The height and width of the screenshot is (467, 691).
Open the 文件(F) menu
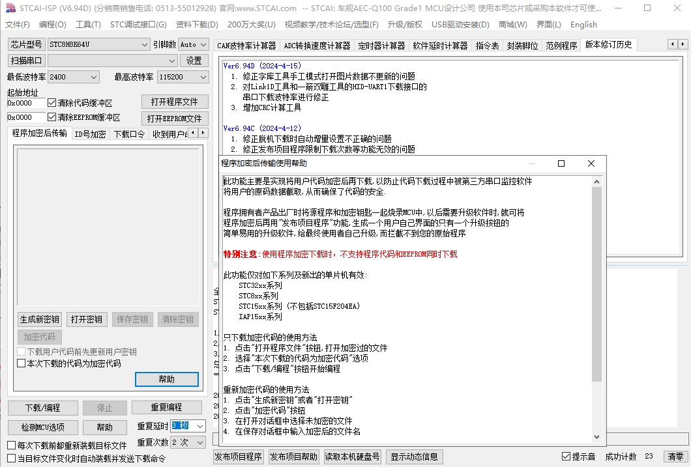(x=18, y=25)
